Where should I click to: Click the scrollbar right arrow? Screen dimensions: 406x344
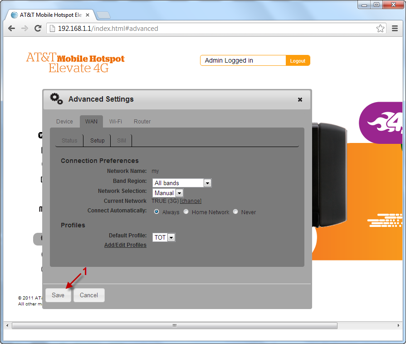398,325
